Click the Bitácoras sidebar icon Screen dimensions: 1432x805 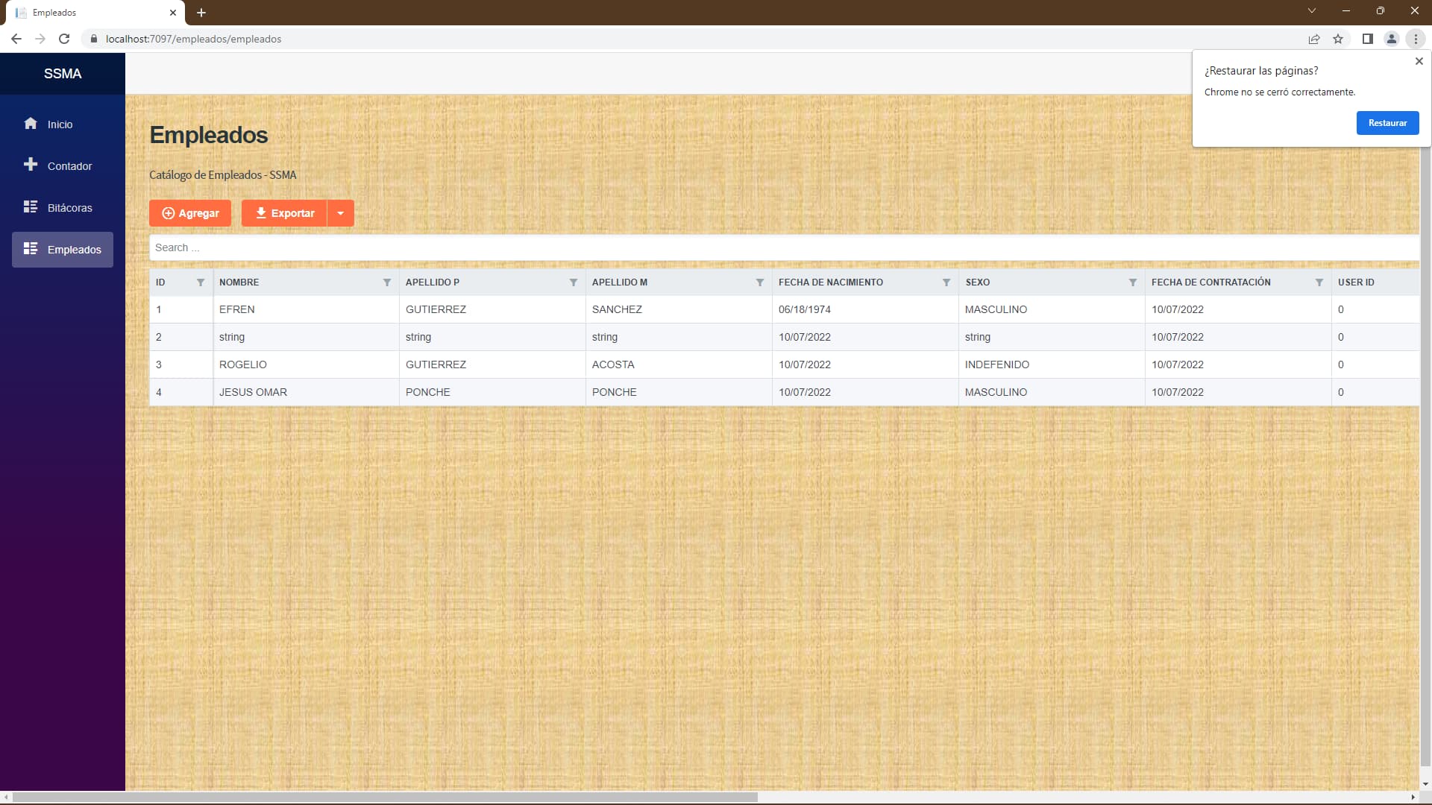(31, 207)
